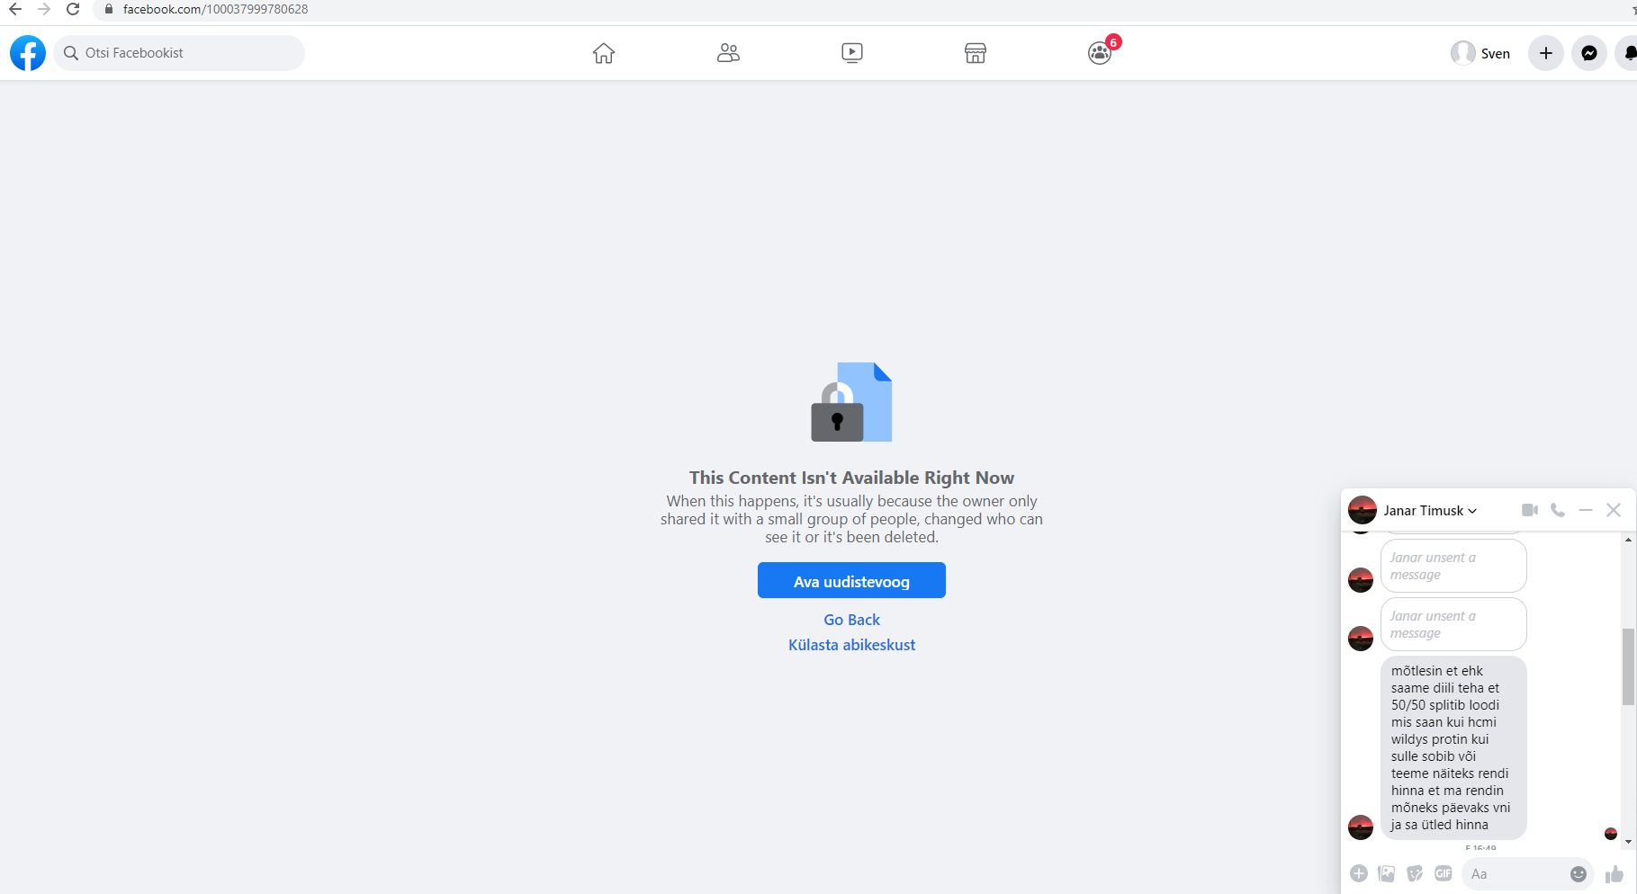Open the Külasta abikeskust link
This screenshot has height=894, width=1637.
pyautogui.click(x=852, y=645)
